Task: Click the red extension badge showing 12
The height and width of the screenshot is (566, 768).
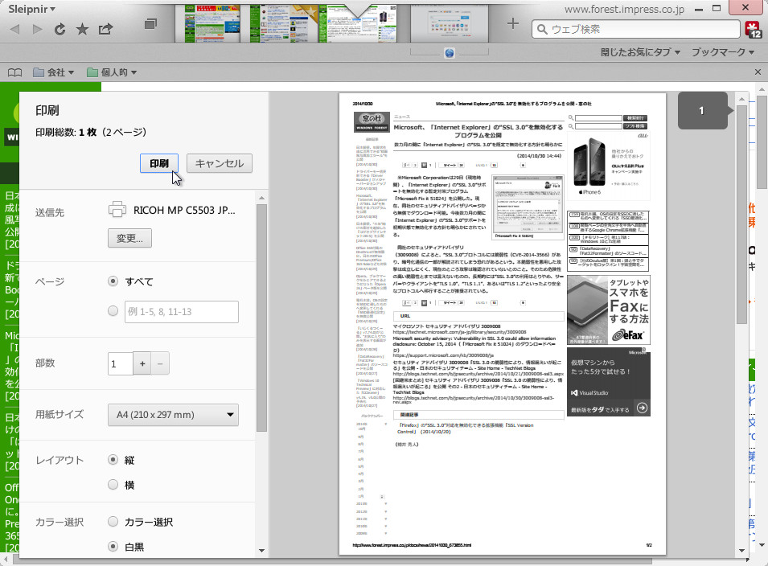Action: (754, 30)
